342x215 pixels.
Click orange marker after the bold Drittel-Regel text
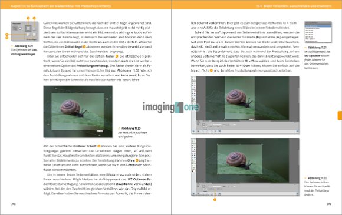coord(84,47)
